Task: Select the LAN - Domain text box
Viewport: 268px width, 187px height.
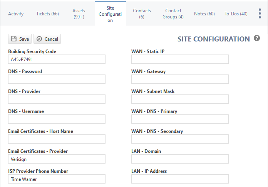Action: click(180, 159)
